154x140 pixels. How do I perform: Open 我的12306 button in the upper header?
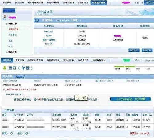[x=149, y=3]
